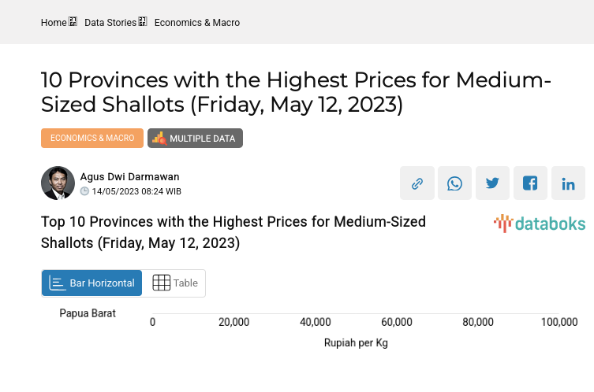
Task: Open author Agus Dwi Darmawan's profile
Action: click(129, 177)
